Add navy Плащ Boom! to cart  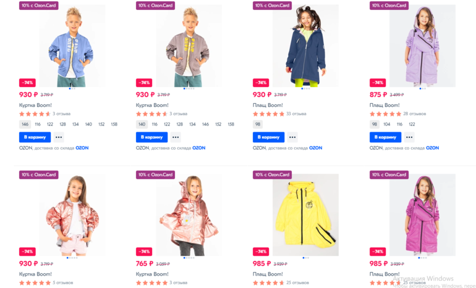click(x=268, y=137)
